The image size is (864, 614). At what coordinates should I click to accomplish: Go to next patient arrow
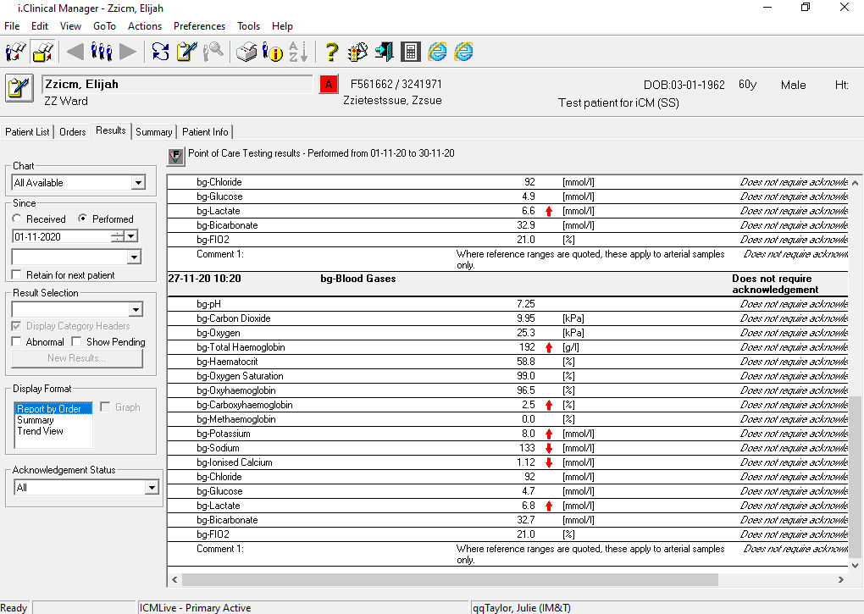point(128,52)
